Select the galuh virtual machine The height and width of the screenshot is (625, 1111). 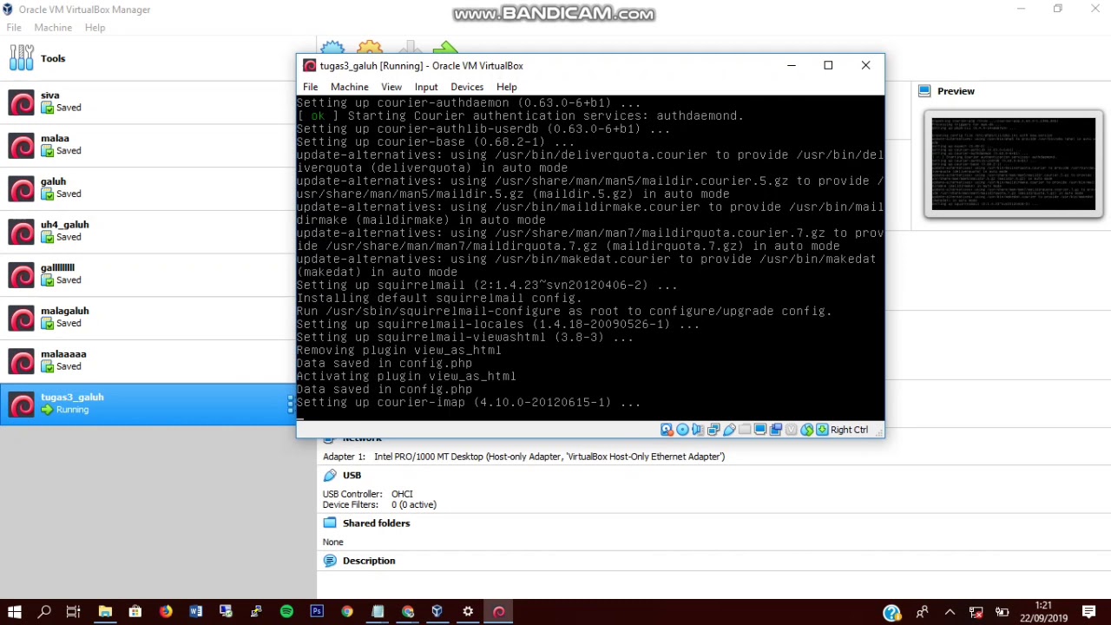(x=148, y=188)
